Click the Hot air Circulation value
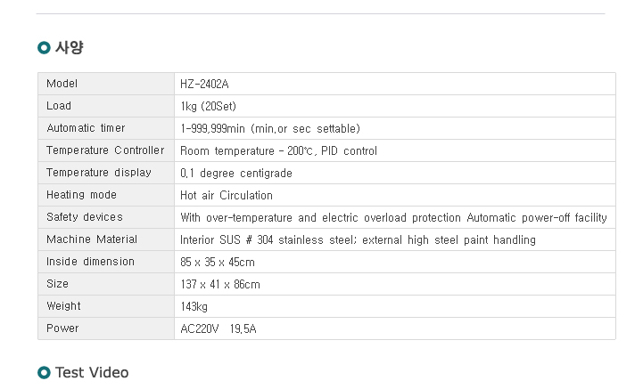 click(227, 195)
